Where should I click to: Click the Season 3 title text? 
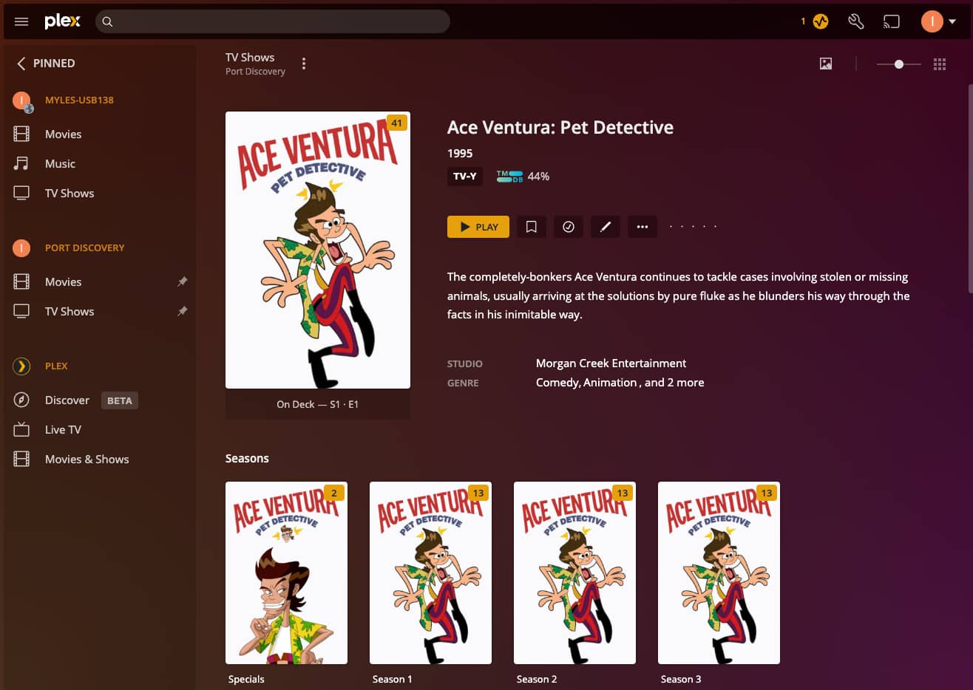[x=681, y=679]
